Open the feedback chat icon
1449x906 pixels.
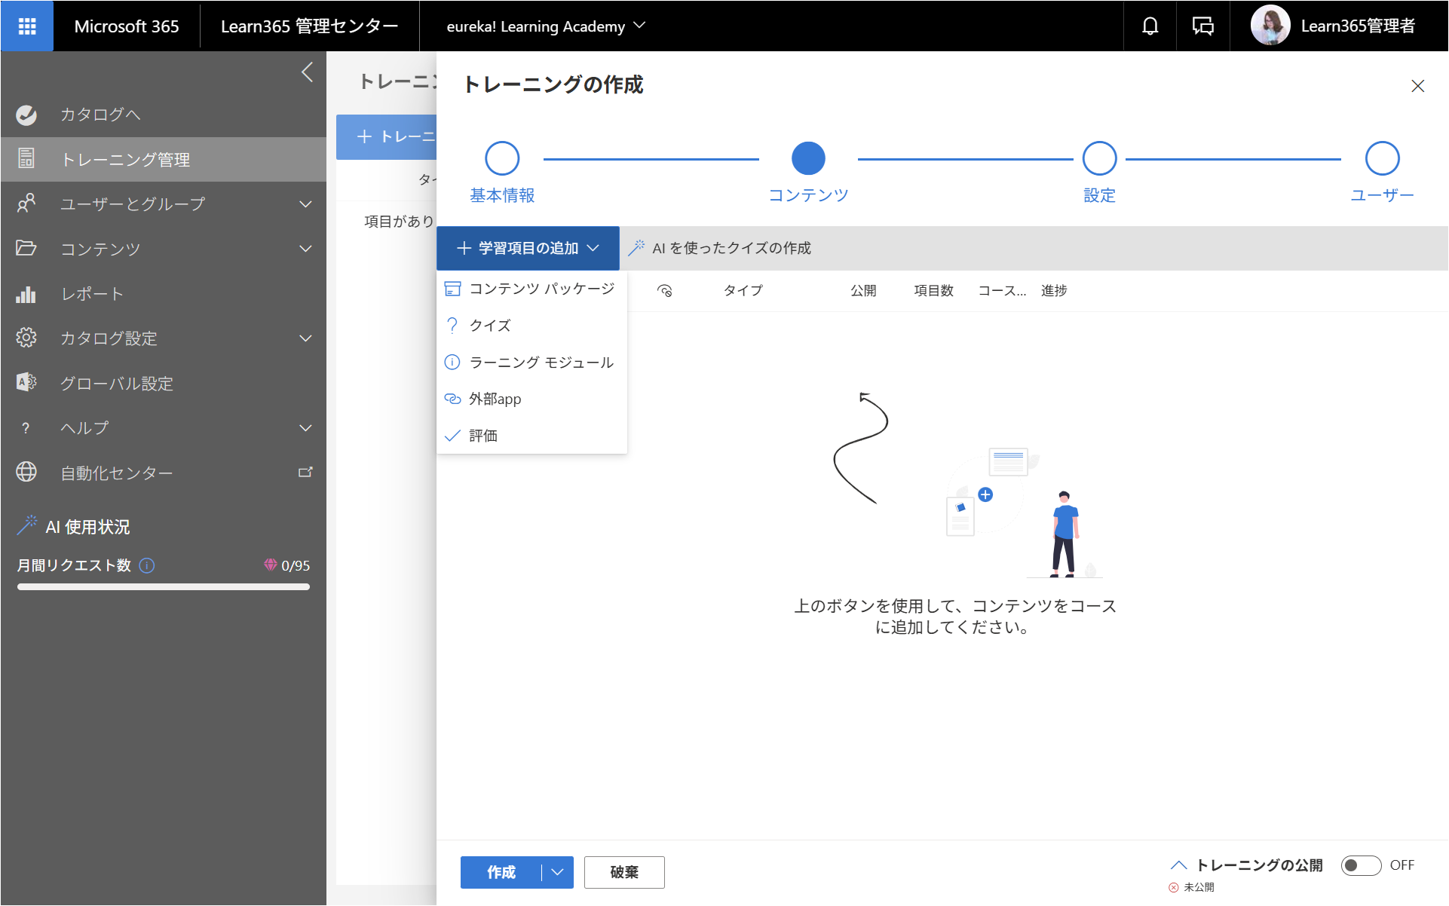(1202, 26)
